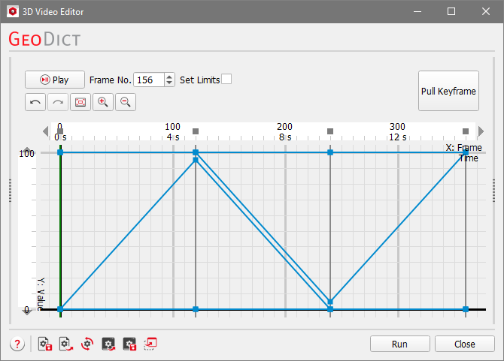Click the redo arrow button
Viewport: 504px width, 361px height.
click(58, 101)
